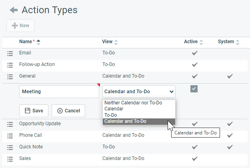250x168 pixels.
Task: Uncheck the Active checkbox for Meeting
Action: [x=194, y=89]
